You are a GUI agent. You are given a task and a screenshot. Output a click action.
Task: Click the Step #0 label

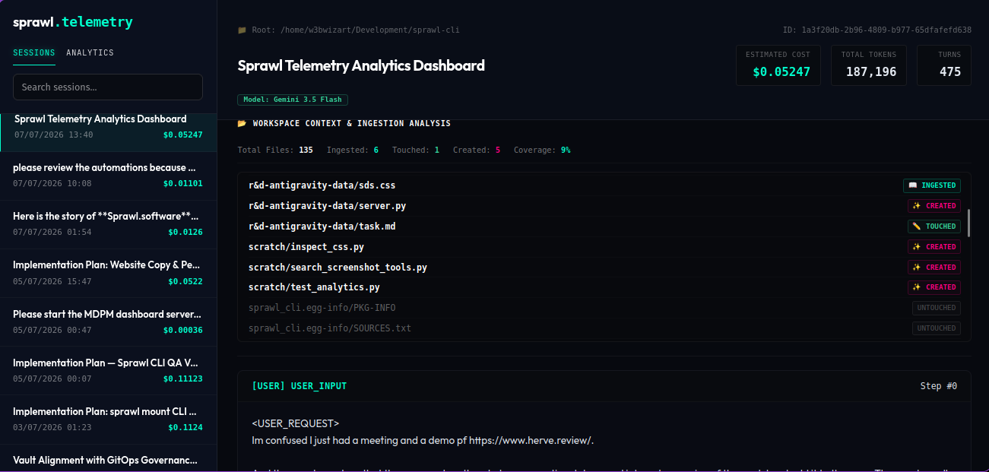click(939, 386)
